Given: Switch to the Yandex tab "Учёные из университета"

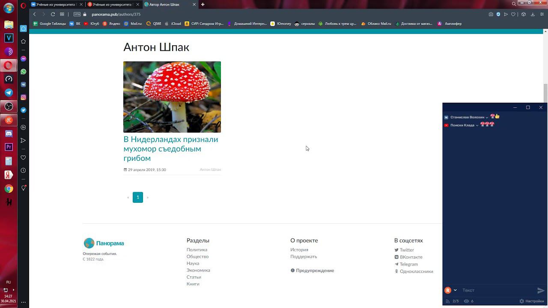Looking at the screenshot, I should pyautogui.click(x=113, y=4).
